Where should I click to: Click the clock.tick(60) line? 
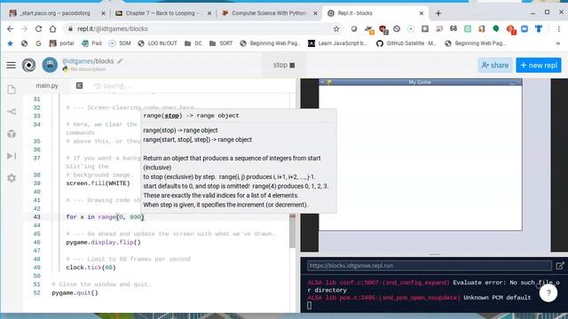point(91,268)
